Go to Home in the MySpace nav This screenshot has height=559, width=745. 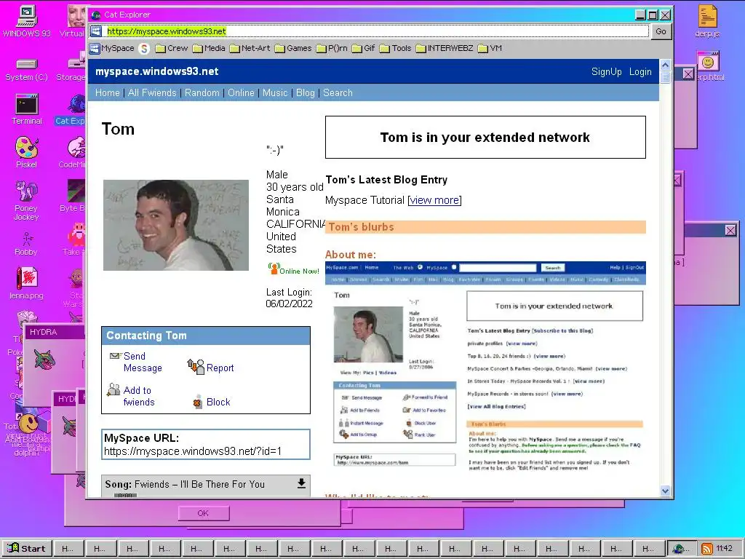[108, 92]
